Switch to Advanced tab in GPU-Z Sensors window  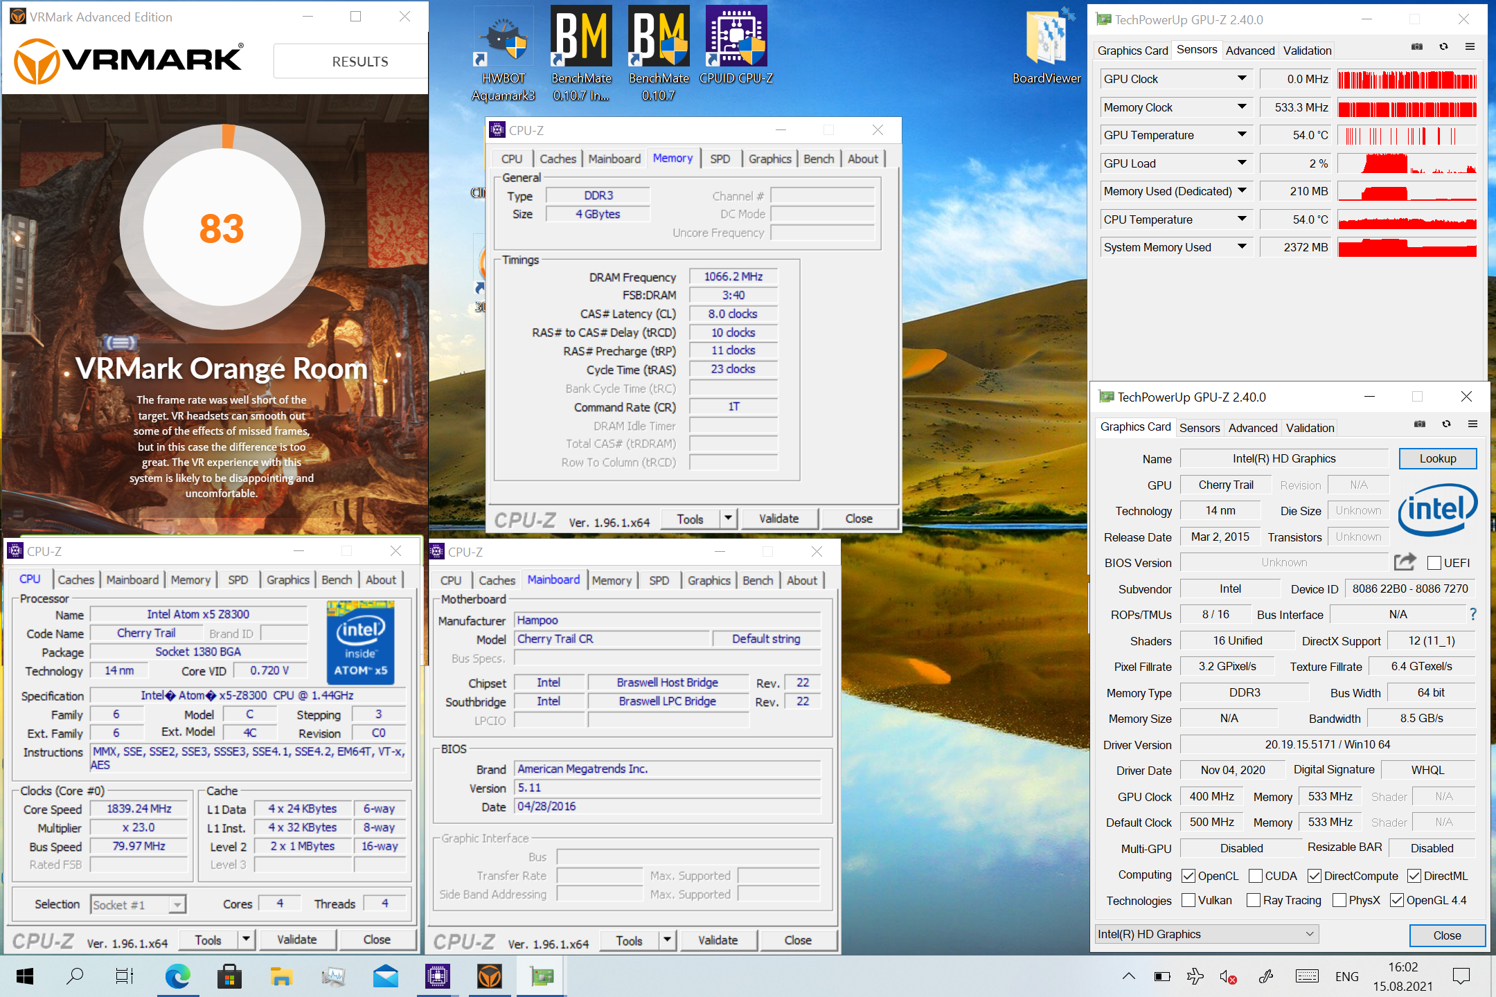pyautogui.click(x=1250, y=51)
